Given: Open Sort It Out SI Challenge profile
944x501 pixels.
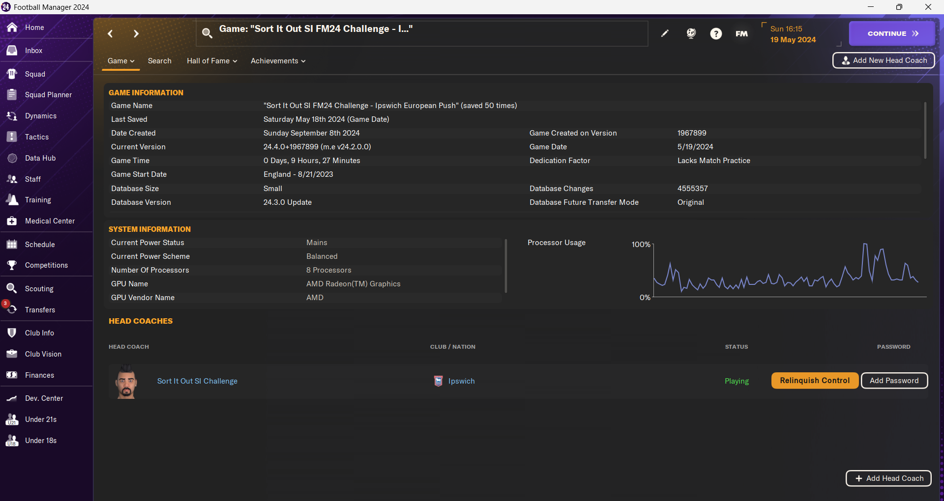Looking at the screenshot, I should click(x=197, y=381).
